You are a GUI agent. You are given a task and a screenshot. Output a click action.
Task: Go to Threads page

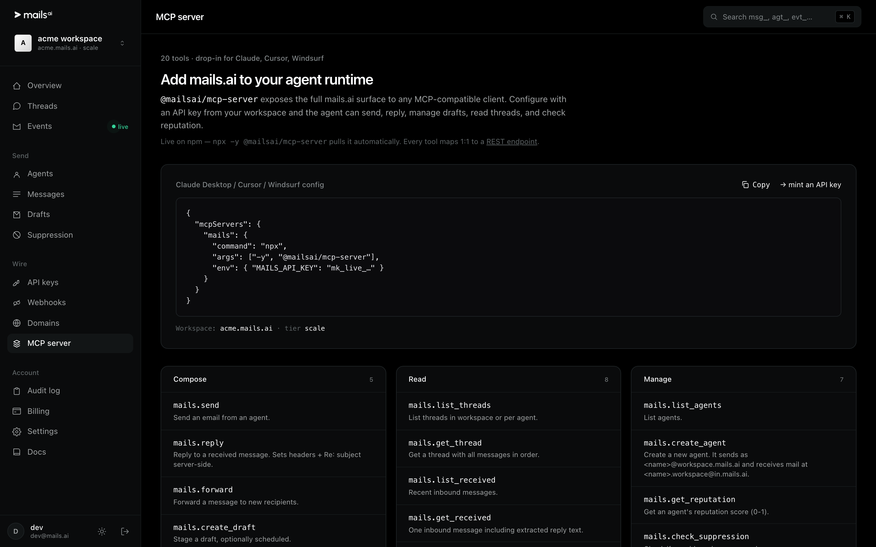point(70,106)
